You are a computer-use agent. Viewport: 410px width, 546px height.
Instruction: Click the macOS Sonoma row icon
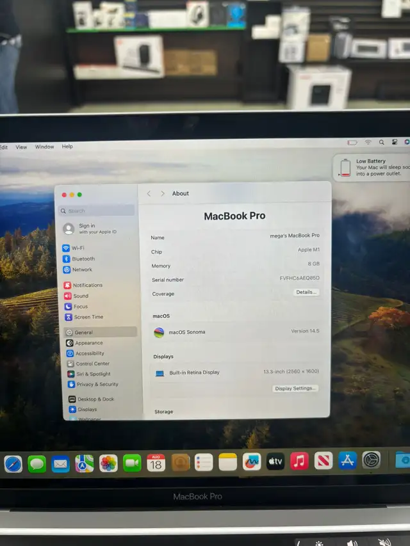point(159,333)
